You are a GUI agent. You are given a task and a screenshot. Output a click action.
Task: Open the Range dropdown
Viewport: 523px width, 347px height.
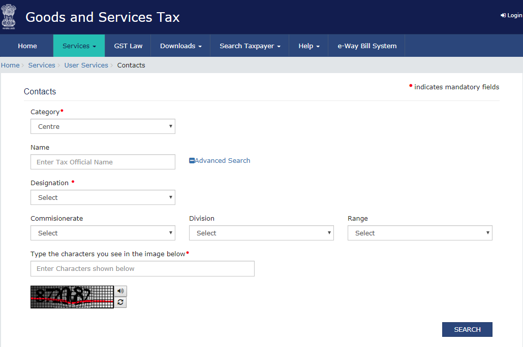pos(420,233)
